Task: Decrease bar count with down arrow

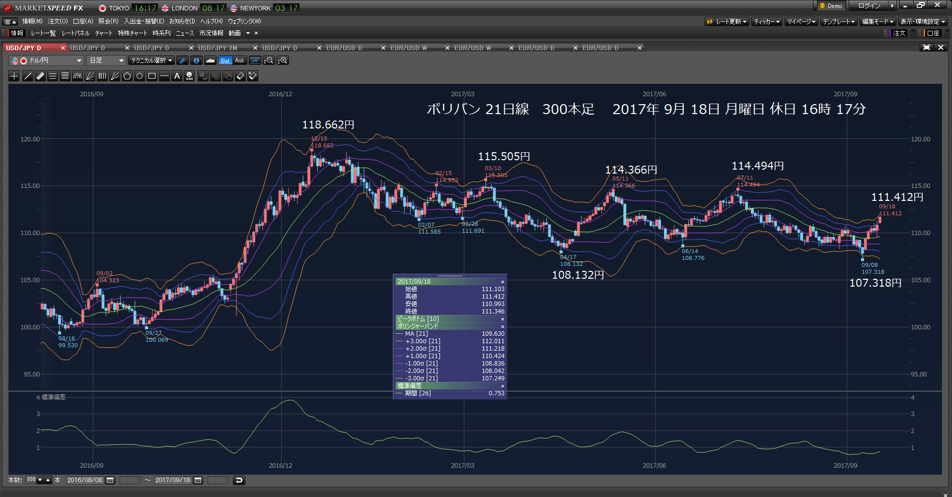Action: tap(40, 480)
